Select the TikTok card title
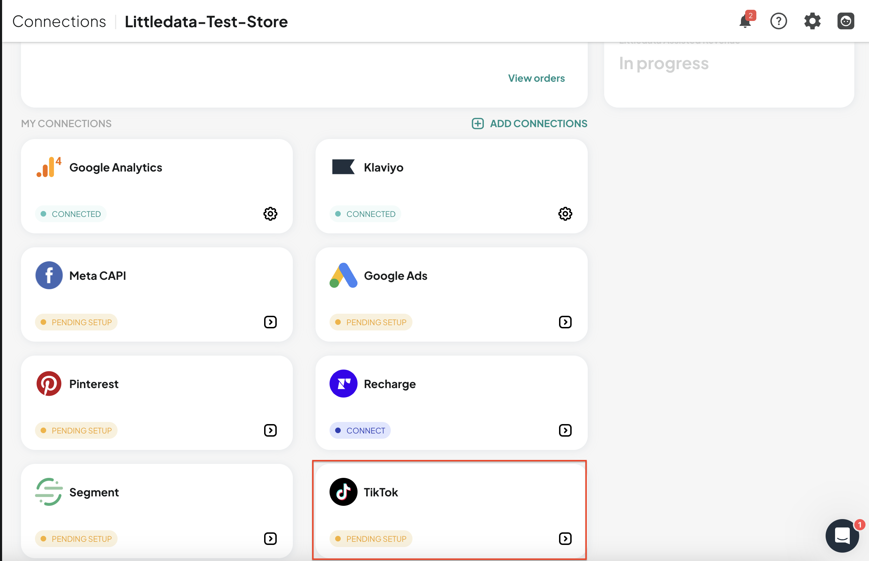Image resolution: width=869 pixels, height=561 pixels. (381, 492)
